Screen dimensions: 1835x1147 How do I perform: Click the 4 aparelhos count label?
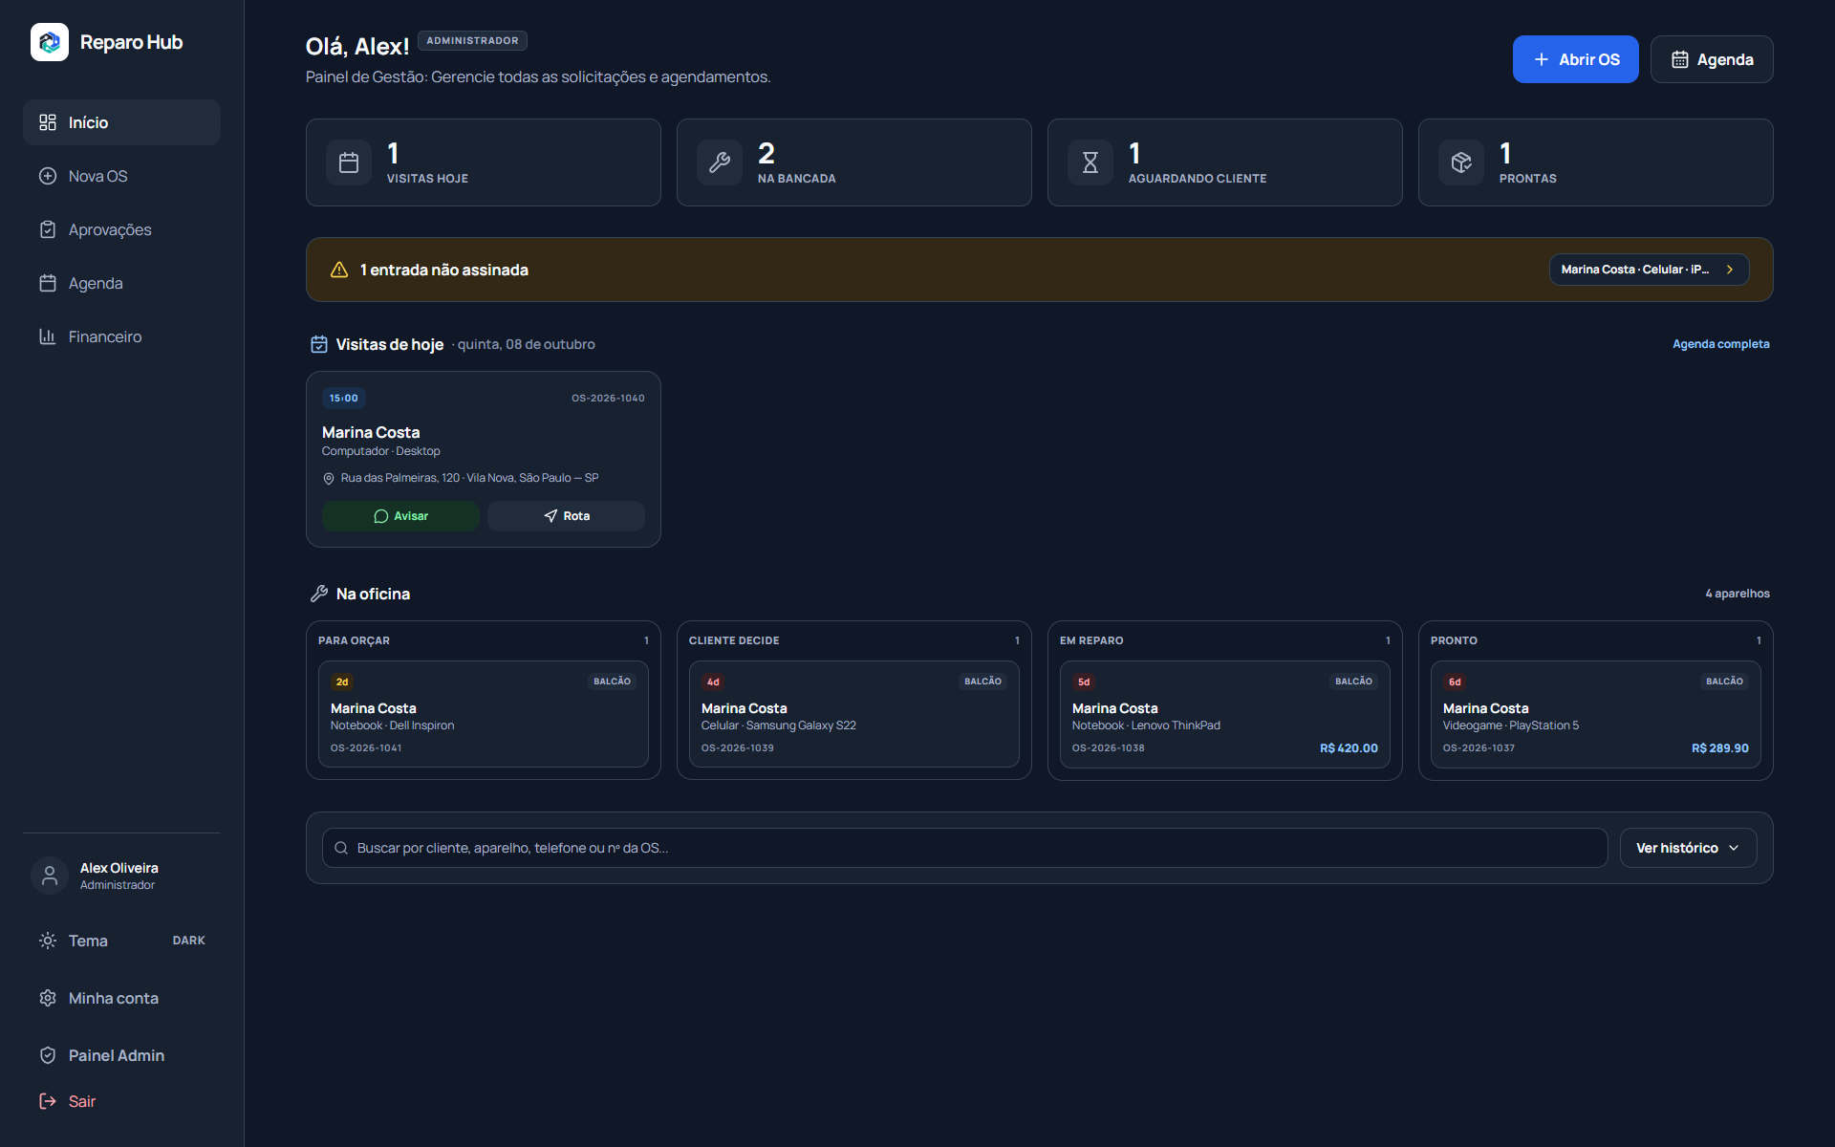coord(1737,594)
